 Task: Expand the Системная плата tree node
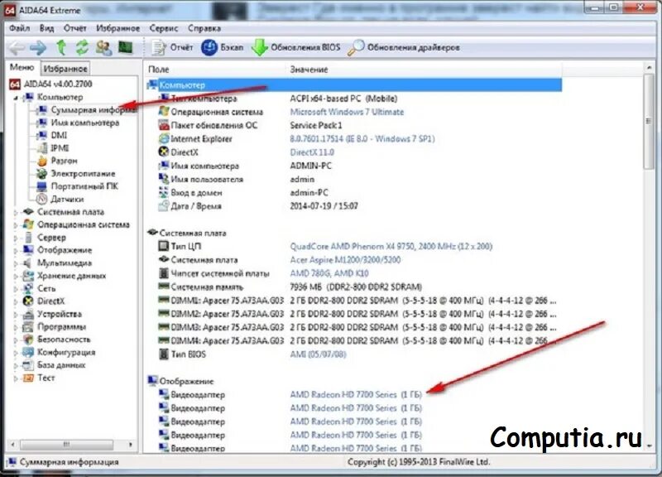[16, 213]
